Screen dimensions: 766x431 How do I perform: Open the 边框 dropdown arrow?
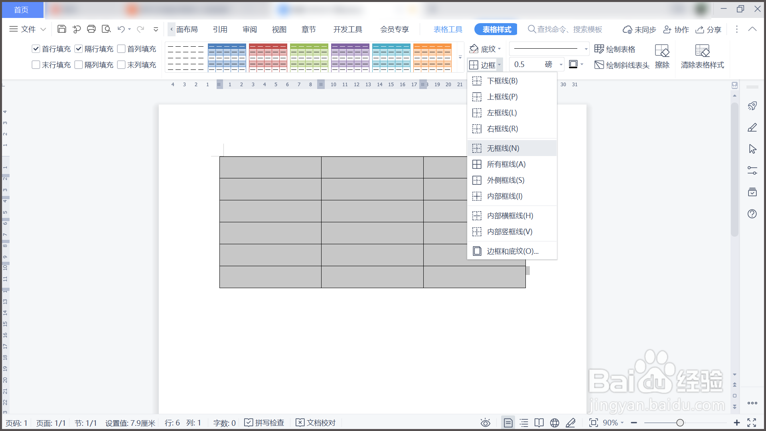[499, 65]
